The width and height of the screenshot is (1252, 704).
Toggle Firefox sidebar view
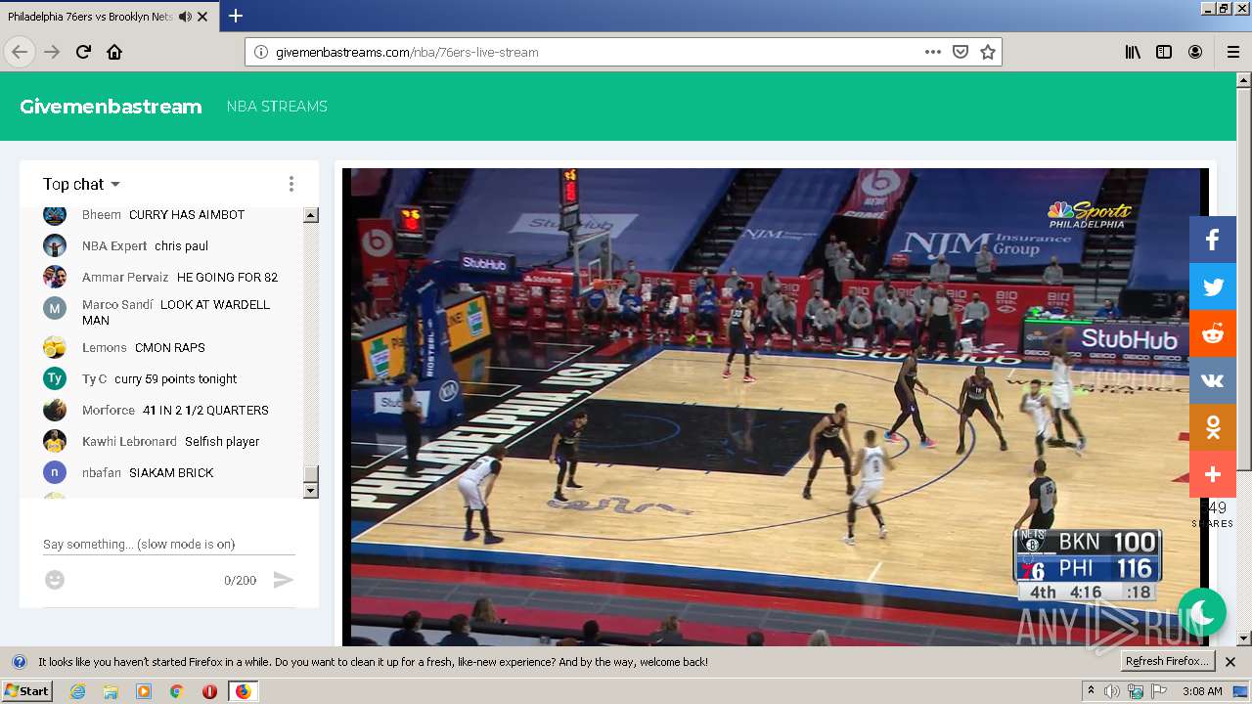click(1164, 52)
